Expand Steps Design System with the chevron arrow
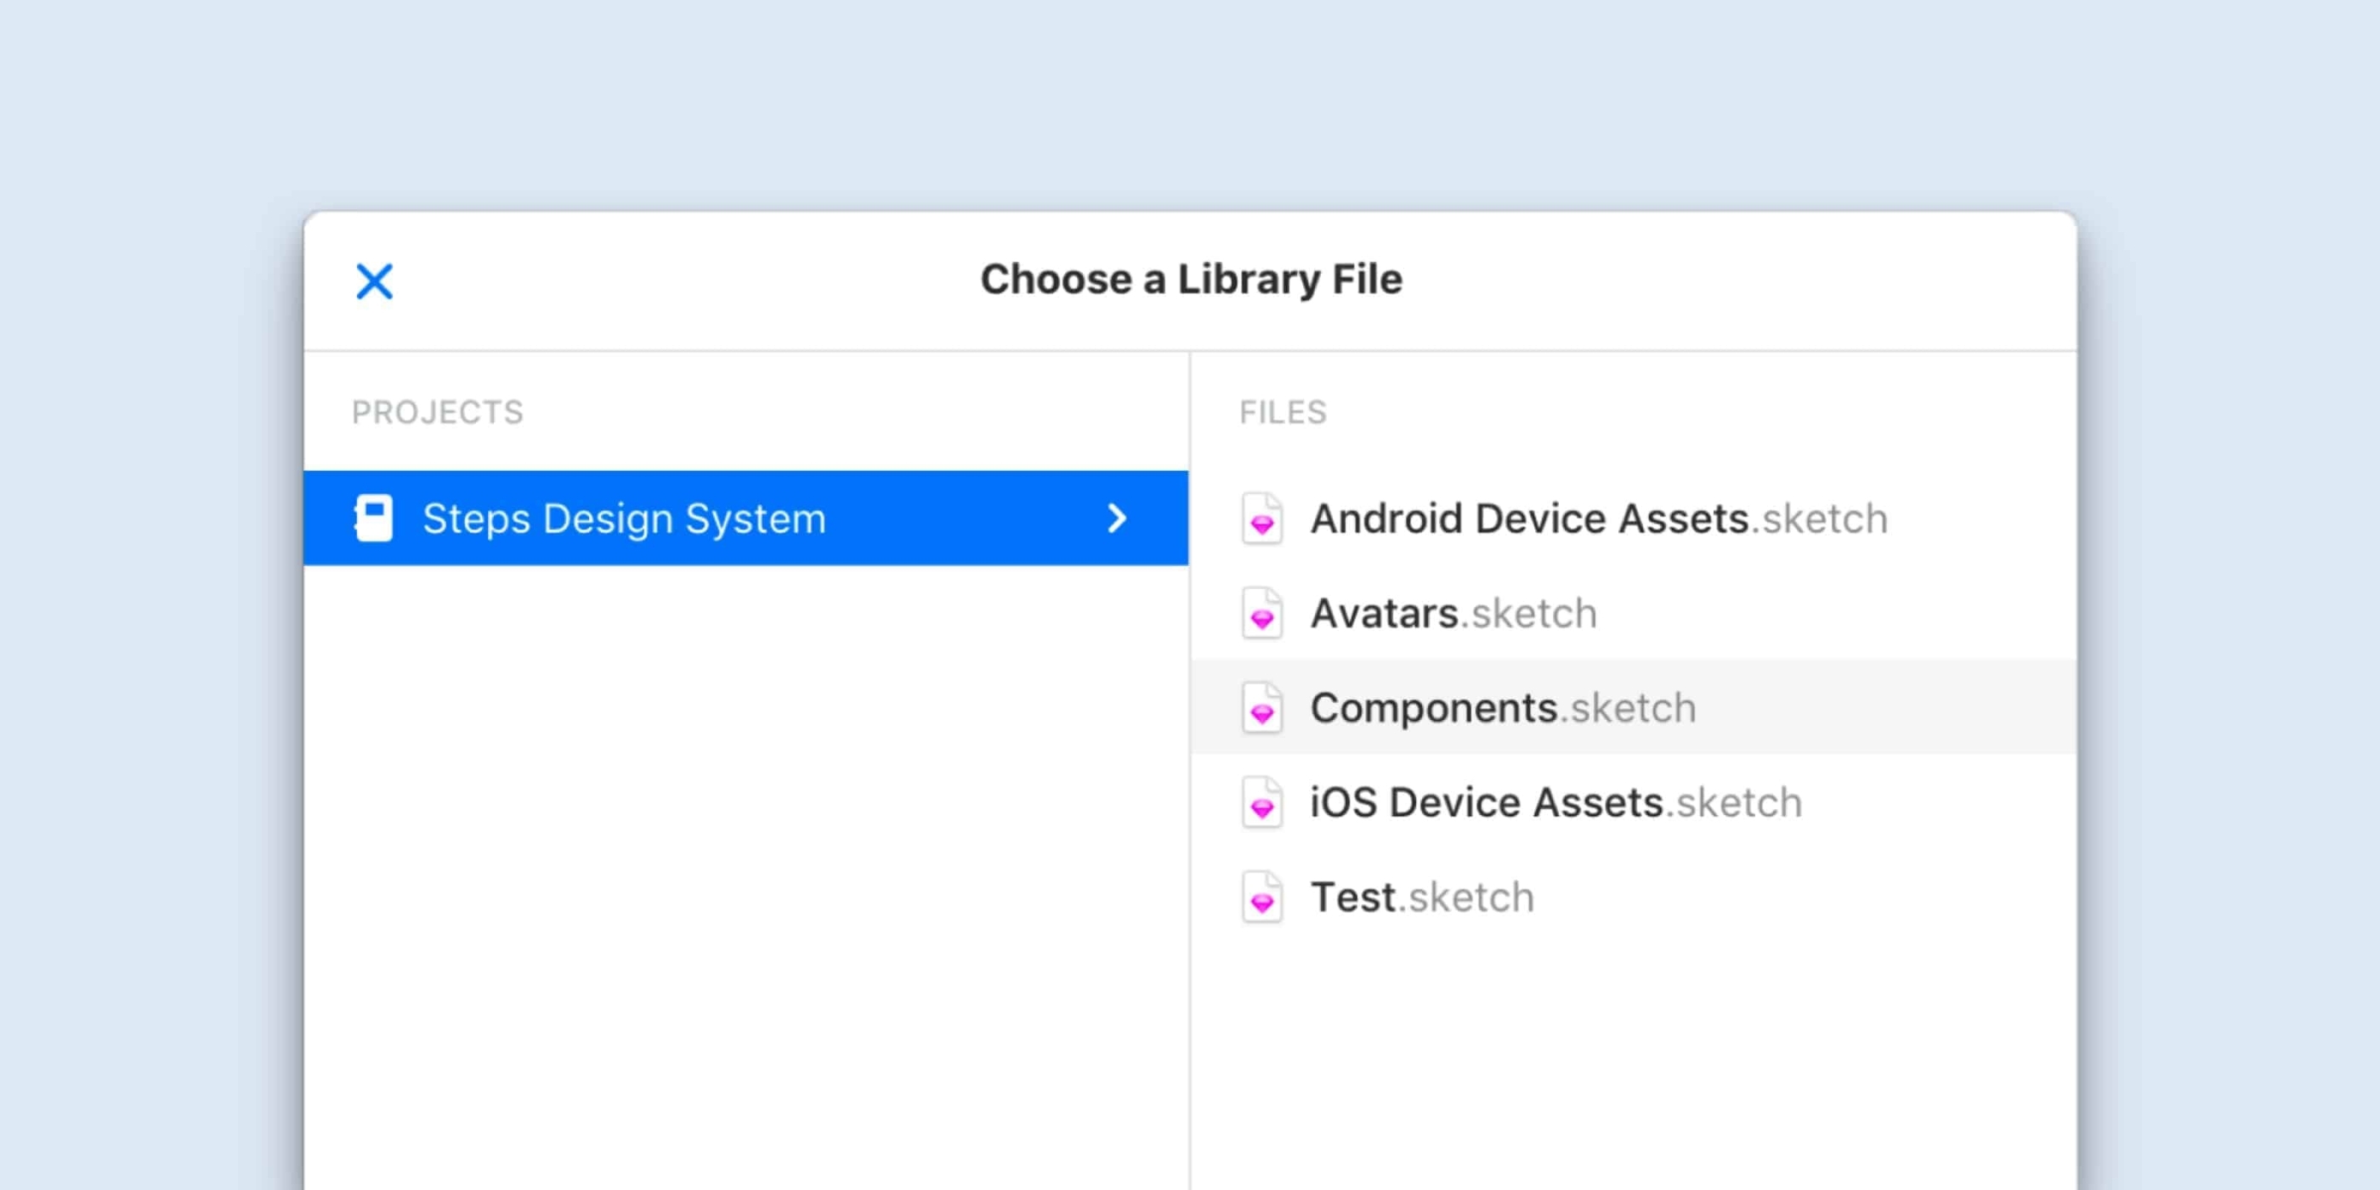 [x=1117, y=518]
